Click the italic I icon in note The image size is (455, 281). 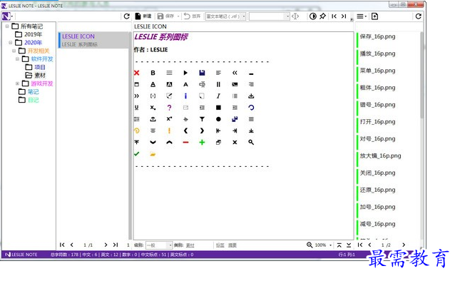click(x=218, y=96)
